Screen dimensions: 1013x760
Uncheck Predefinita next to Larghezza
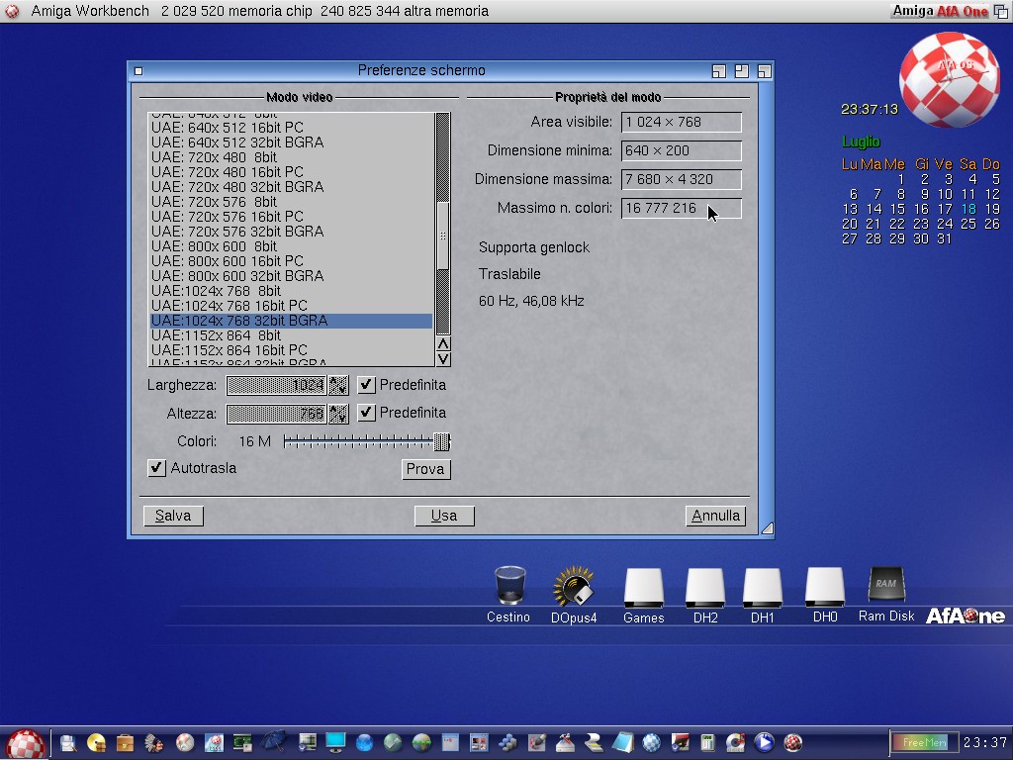(367, 385)
